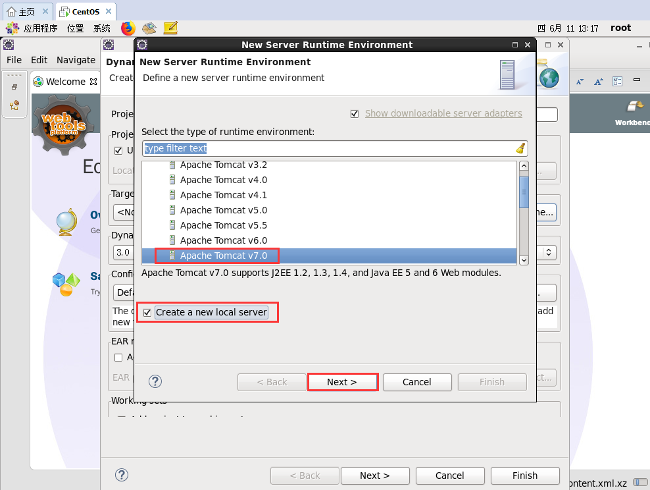650x490 pixels.
Task: Open the 应用程序 Applications menu
Action: [39, 28]
